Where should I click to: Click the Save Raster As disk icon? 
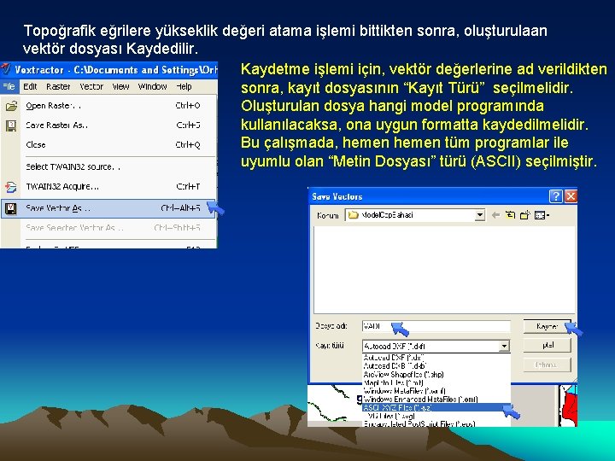click(10, 125)
